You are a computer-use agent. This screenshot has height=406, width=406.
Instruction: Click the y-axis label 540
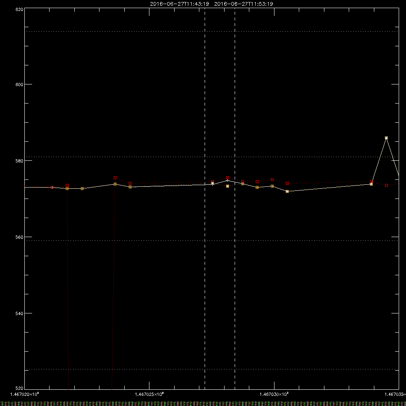19,313
